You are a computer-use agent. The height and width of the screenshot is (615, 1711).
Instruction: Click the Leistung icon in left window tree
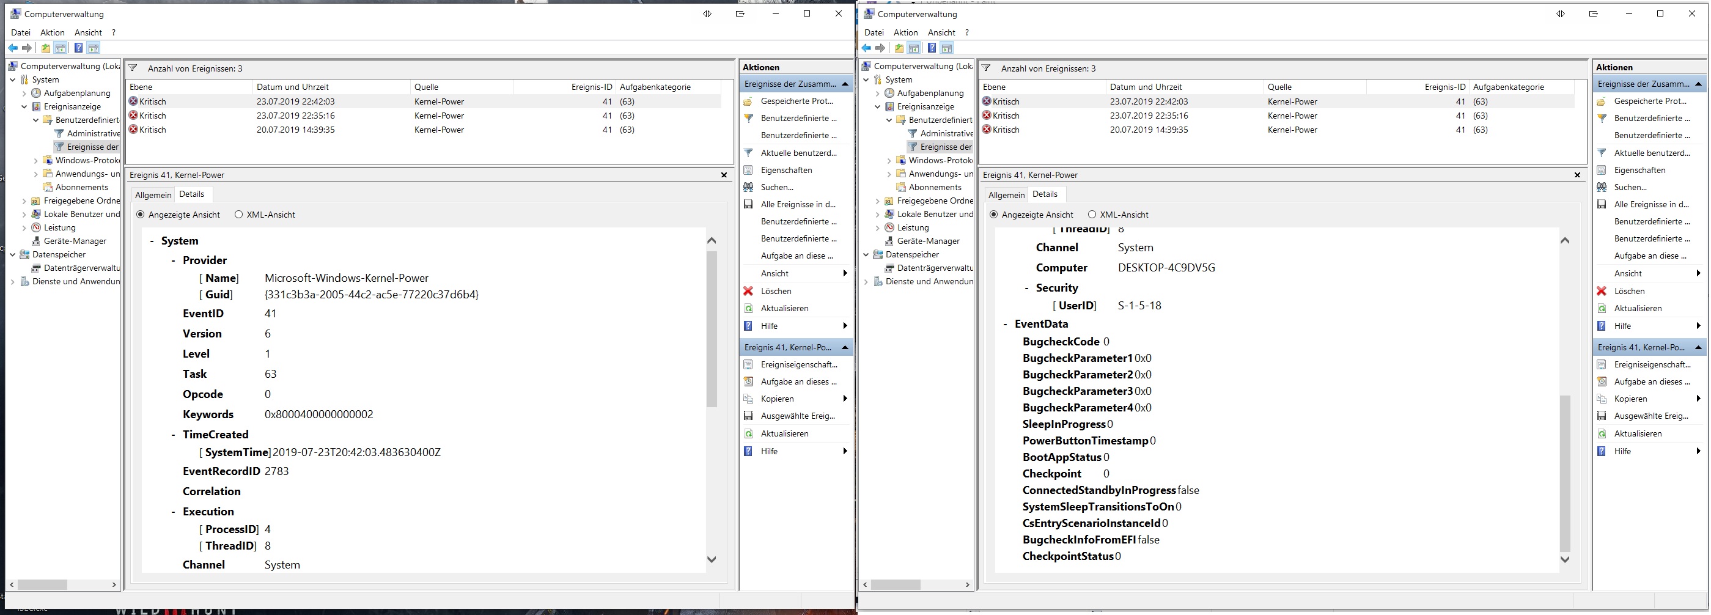[37, 227]
